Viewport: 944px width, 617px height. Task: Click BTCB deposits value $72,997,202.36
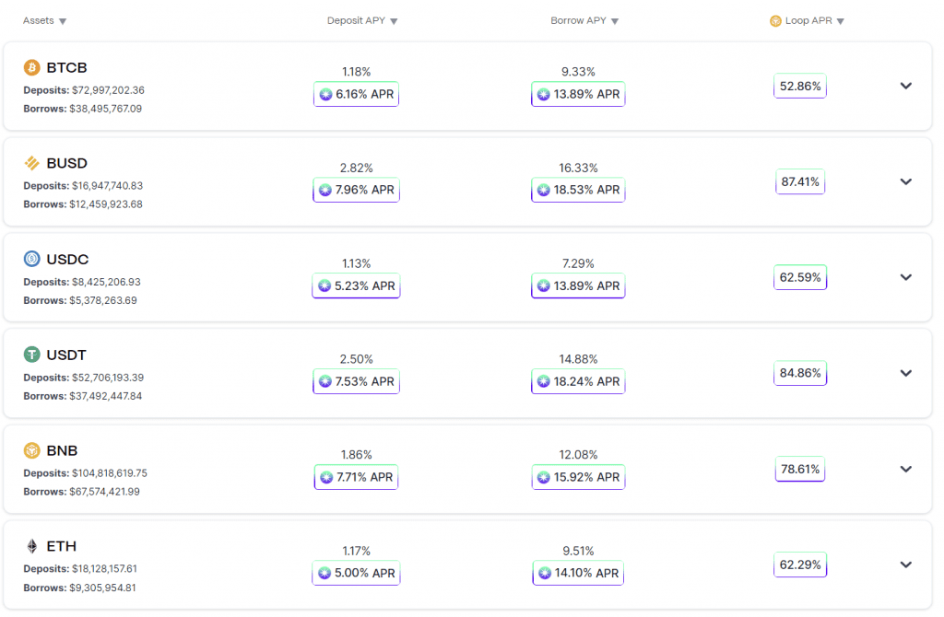click(x=109, y=90)
